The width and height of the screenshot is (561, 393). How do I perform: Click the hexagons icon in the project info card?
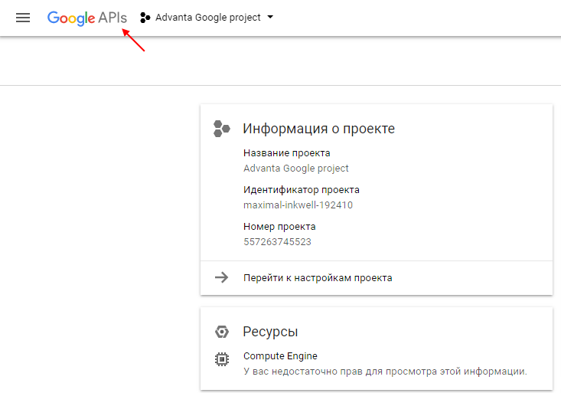point(222,129)
